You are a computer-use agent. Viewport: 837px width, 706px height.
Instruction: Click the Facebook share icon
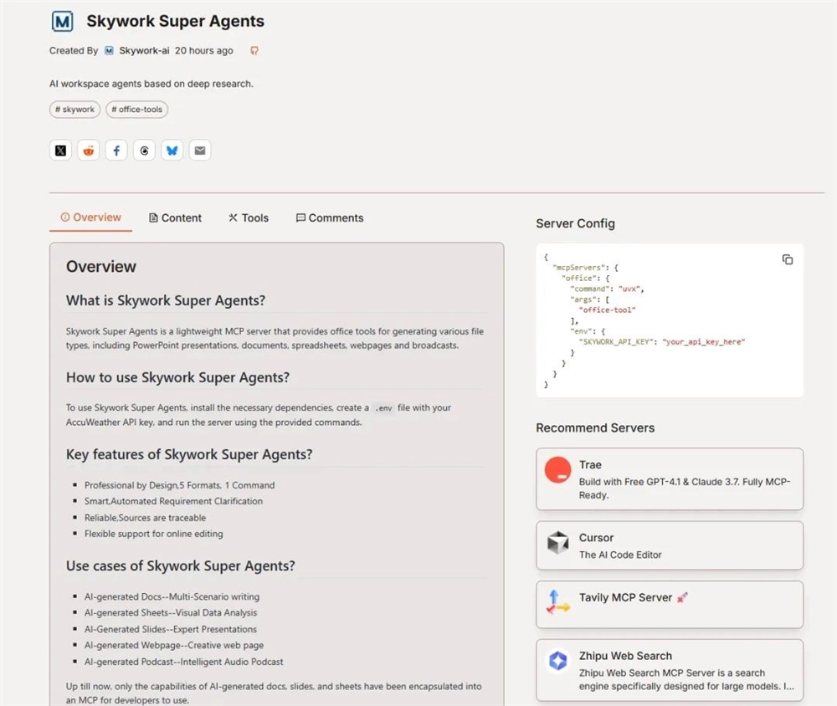coord(116,151)
